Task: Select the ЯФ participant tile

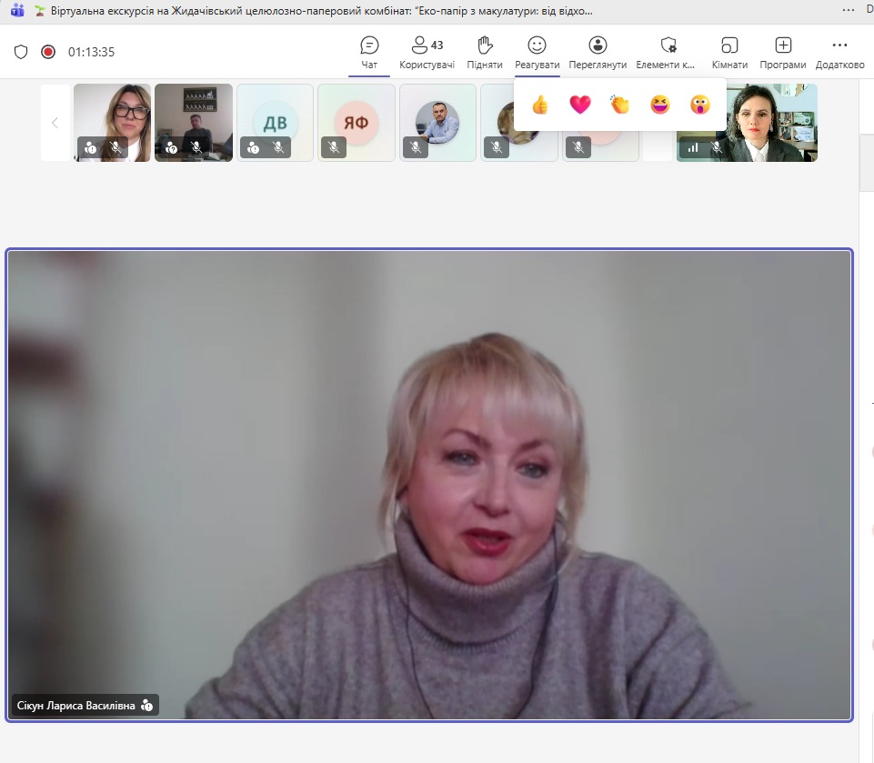Action: tap(356, 122)
